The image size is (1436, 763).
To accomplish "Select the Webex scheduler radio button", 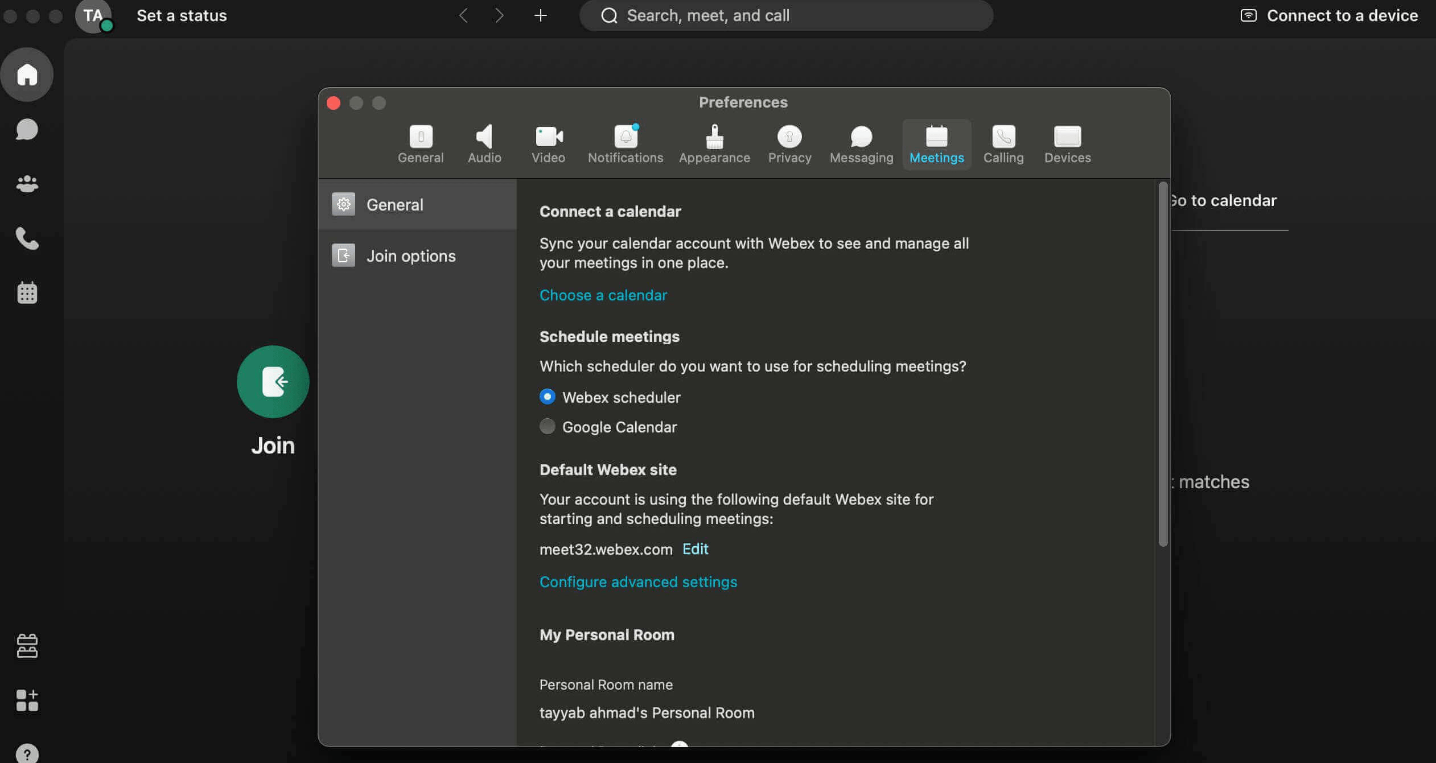I will (547, 397).
